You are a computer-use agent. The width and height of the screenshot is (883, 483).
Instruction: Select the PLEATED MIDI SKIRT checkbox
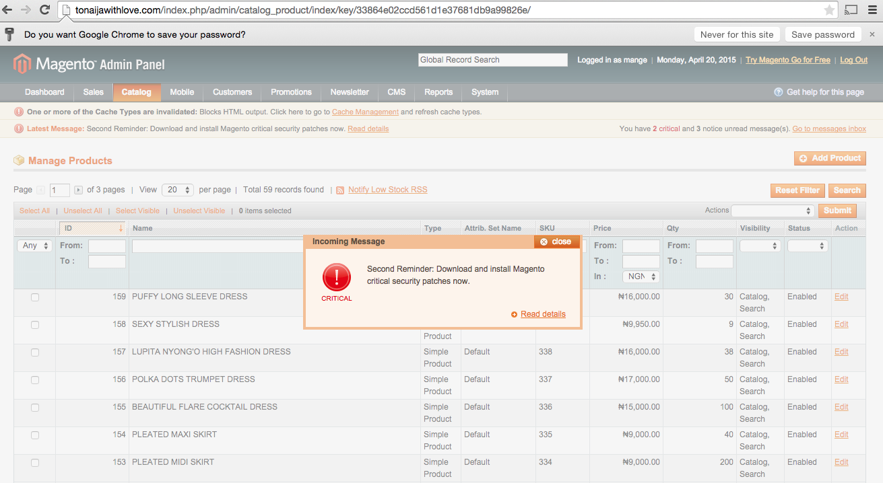click(35, 463)
